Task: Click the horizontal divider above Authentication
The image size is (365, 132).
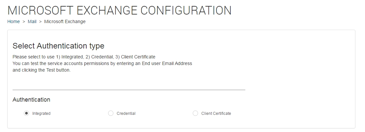Action: (x=129, y=90)
